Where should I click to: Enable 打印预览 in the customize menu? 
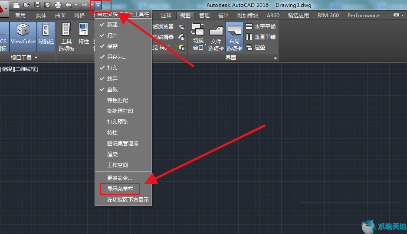tap(123, 122)
